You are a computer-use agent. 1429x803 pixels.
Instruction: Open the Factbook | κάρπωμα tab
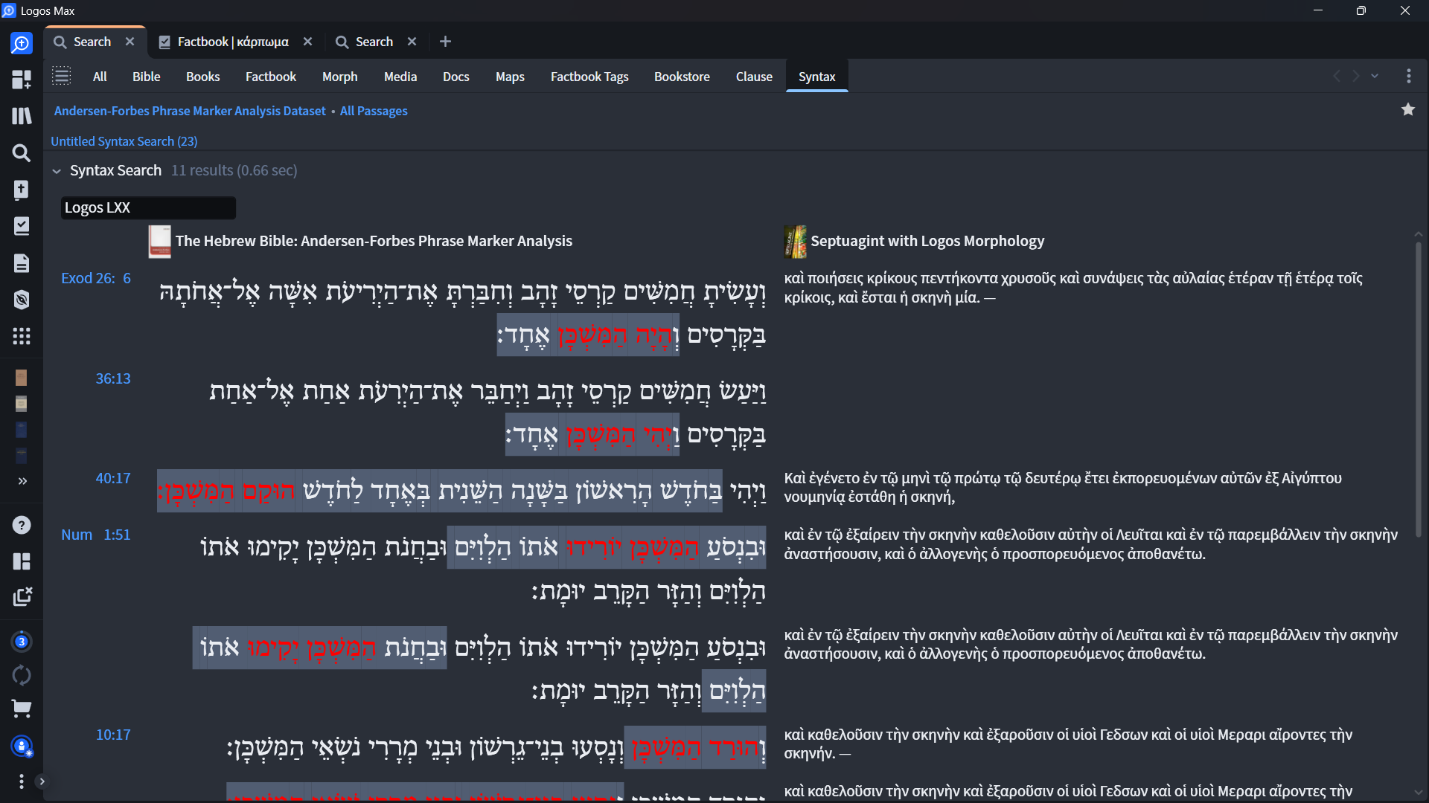[233, 42]
